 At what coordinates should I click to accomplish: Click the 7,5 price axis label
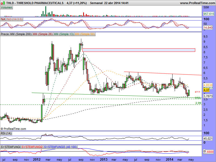click(206, 58)
